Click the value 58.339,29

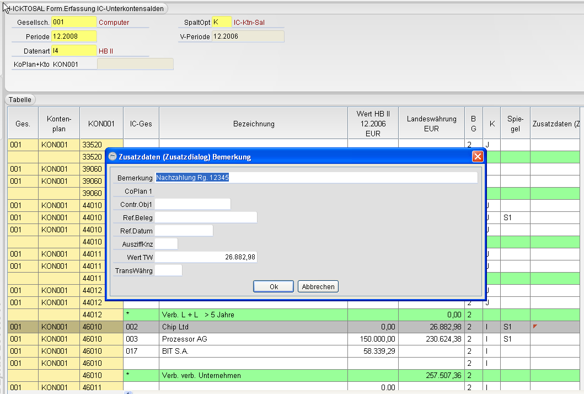(379, 351)
